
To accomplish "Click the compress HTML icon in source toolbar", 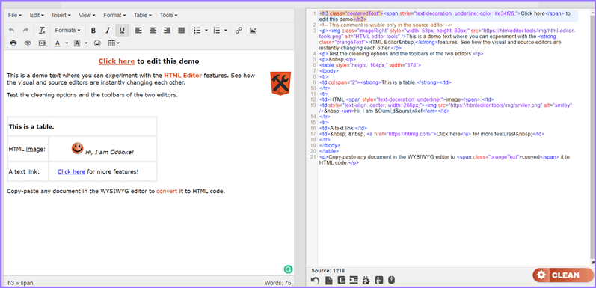I will click(341, 280).
